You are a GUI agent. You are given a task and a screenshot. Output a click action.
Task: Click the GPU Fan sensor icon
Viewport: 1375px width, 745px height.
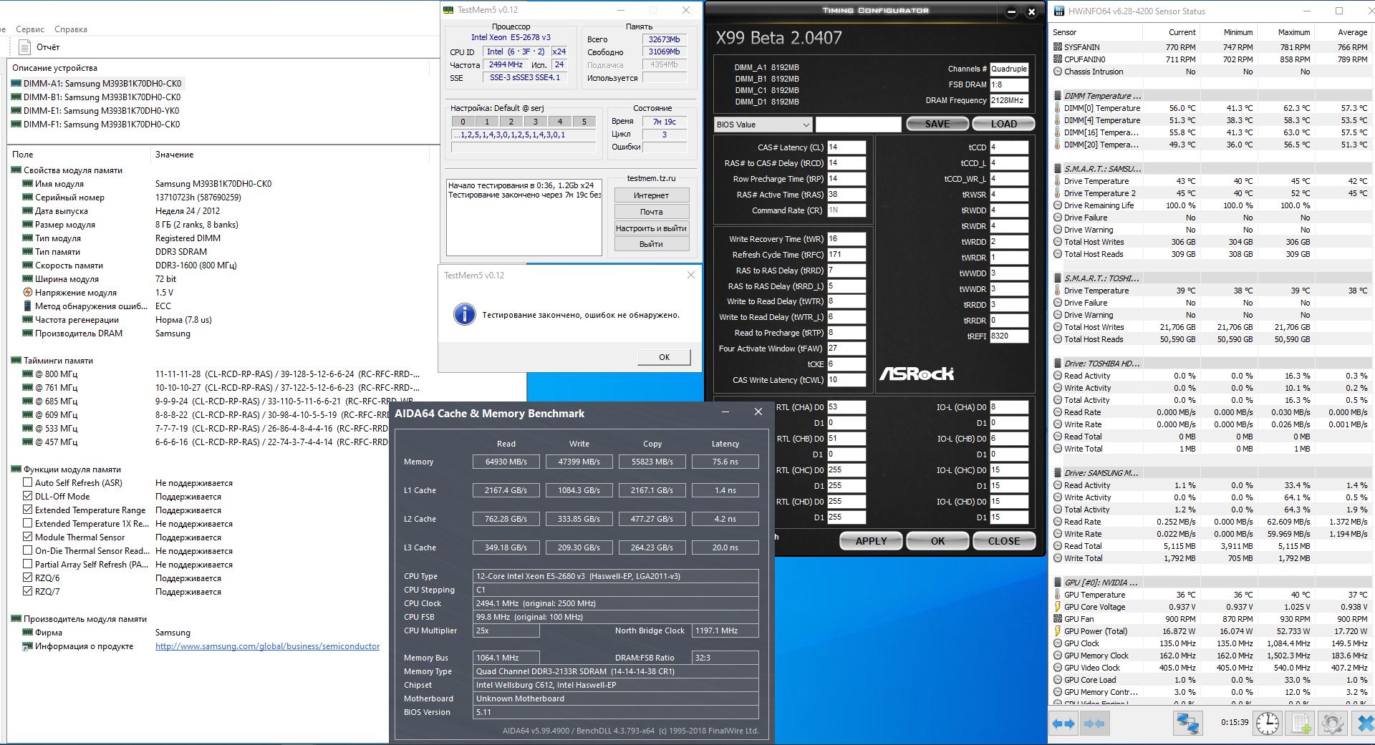pyautogui.click(x=1058, y=619)
